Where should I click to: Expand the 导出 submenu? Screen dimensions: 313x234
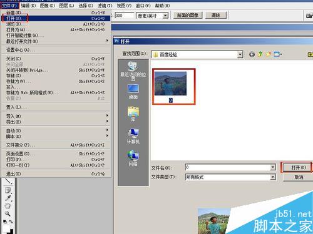pos(56,122)
